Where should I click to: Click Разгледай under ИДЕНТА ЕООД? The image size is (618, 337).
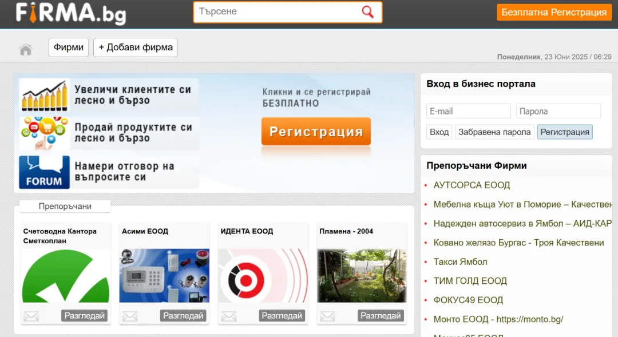point(282,316)
